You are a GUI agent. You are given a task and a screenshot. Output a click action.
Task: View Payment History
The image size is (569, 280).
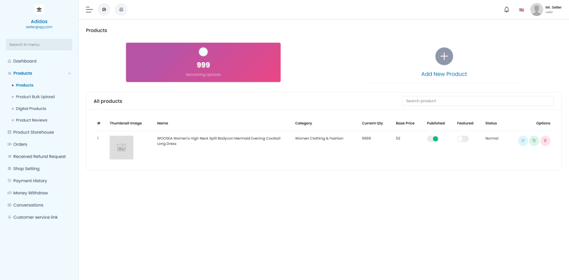(30, 181)
